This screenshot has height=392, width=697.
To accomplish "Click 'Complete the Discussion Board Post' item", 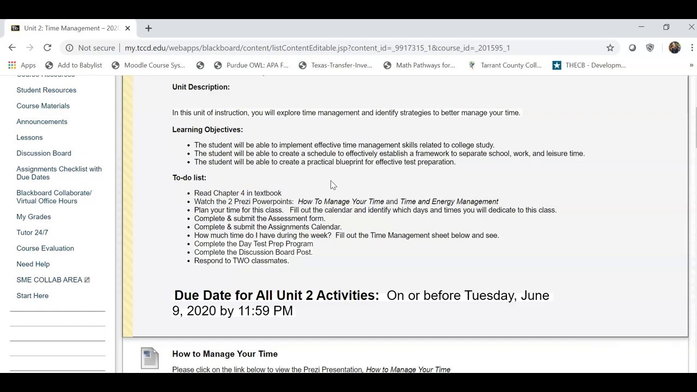I will [253, 253].
